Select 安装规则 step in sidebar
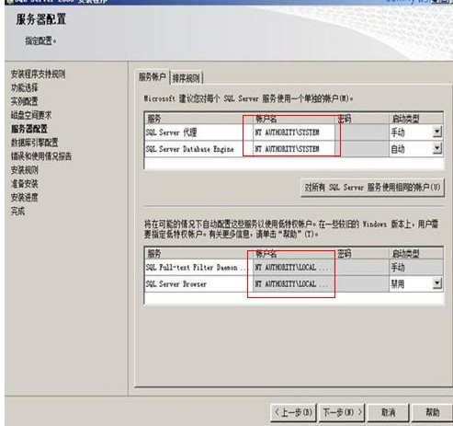Viewport: 453px width, 426px height. pos(25,170)
